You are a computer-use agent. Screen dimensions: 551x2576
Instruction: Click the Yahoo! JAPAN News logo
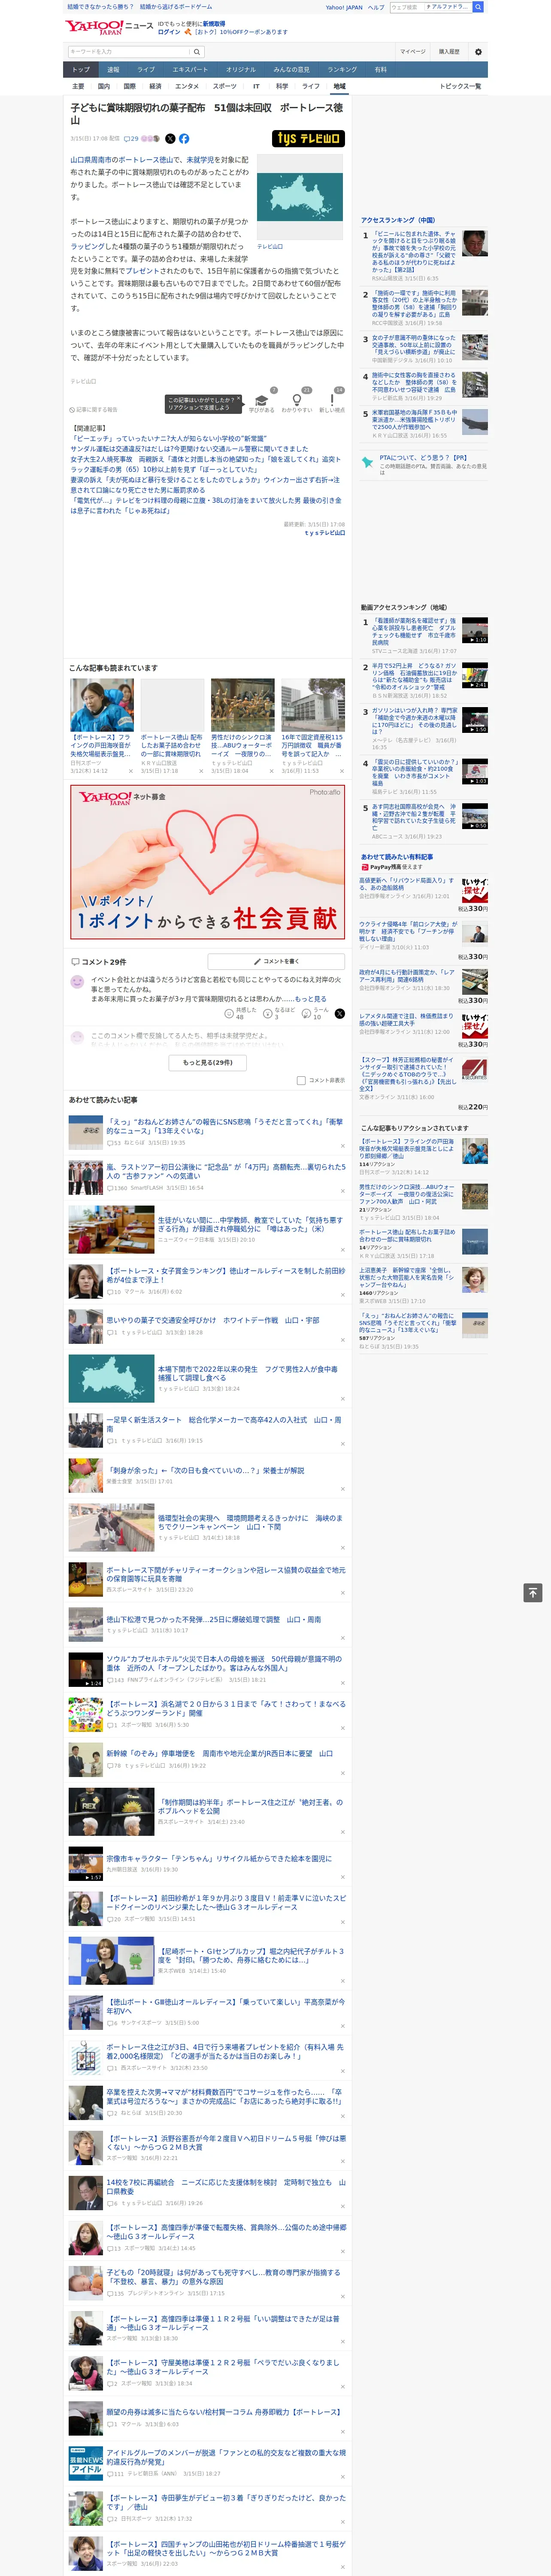(109, 27)
